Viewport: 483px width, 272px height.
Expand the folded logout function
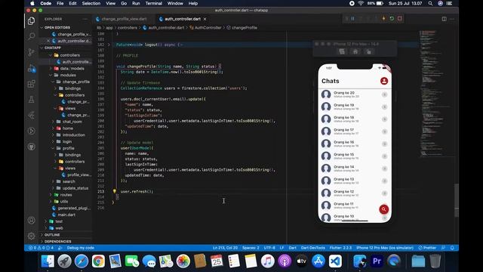click(109, 45)
